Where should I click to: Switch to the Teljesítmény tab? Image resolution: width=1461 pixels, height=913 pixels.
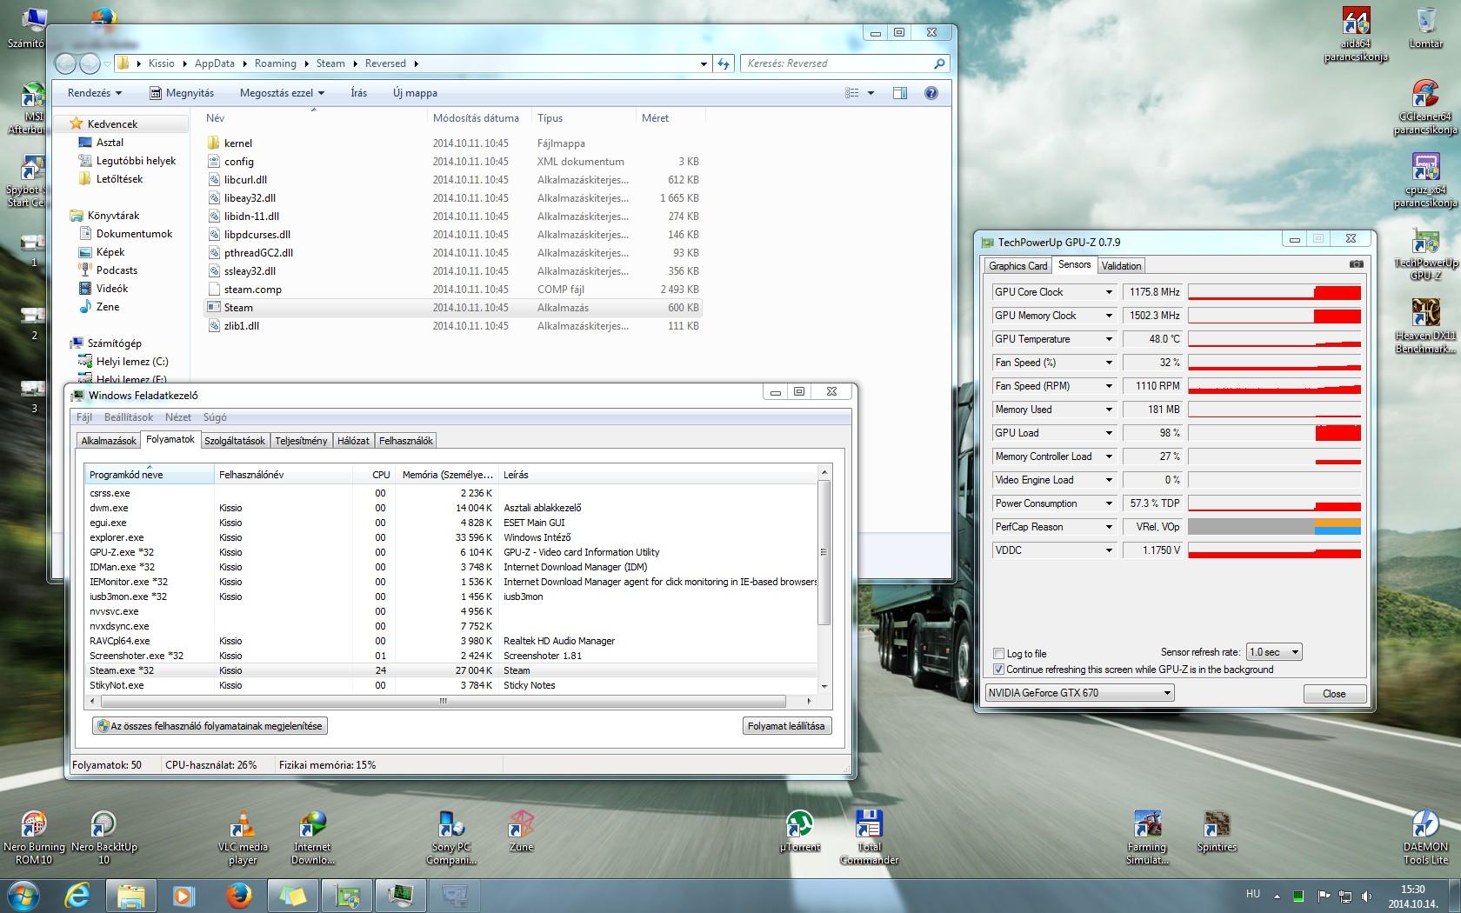301,441
